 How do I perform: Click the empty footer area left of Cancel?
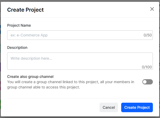pos(53,107)
